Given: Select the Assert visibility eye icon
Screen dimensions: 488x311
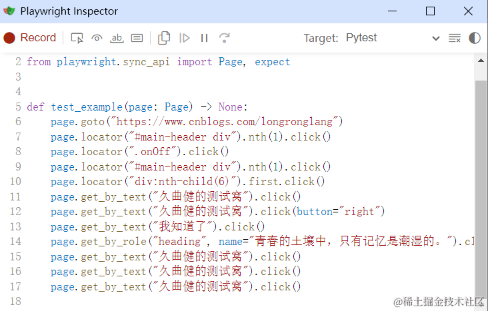Looking at the screenshot, I should pos(97,38).
